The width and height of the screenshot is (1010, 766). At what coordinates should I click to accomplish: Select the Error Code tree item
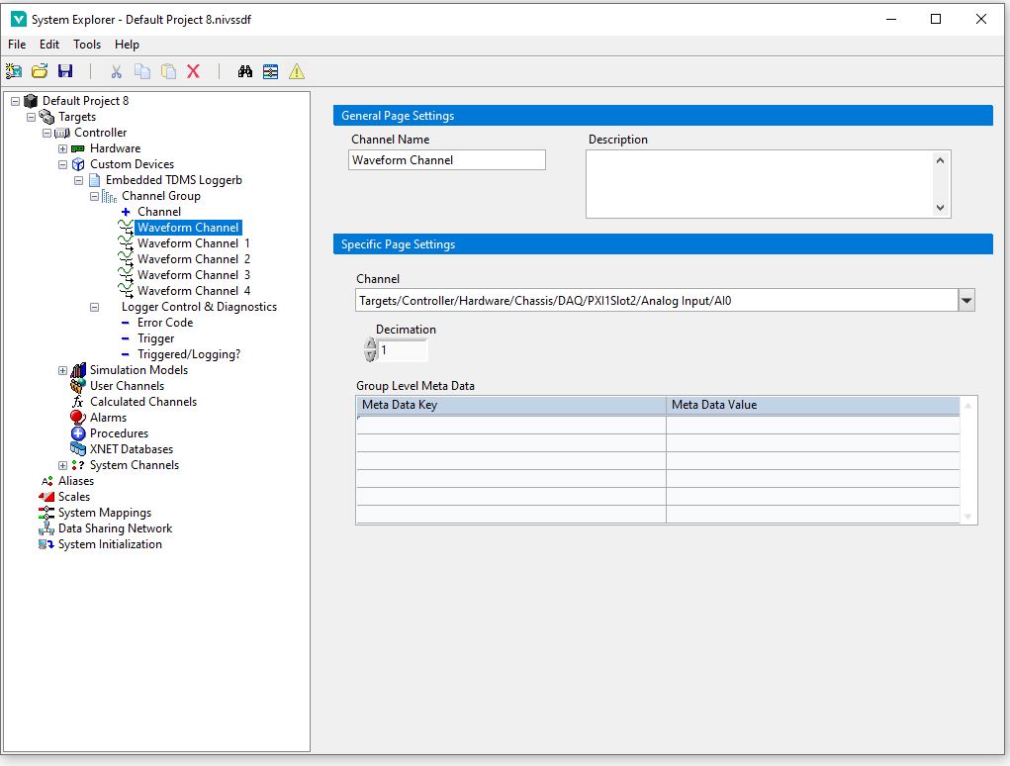[165, 323]
